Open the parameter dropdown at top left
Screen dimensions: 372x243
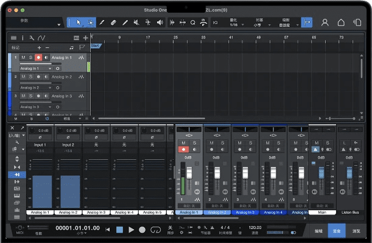[33, 22]
